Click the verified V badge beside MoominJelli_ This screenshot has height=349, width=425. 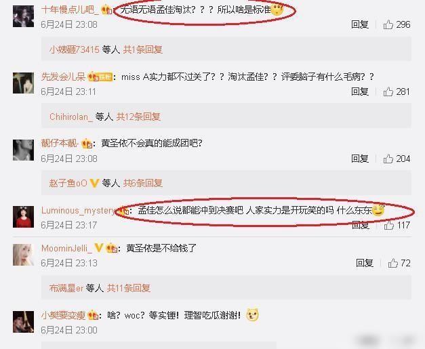click(98, 247)
